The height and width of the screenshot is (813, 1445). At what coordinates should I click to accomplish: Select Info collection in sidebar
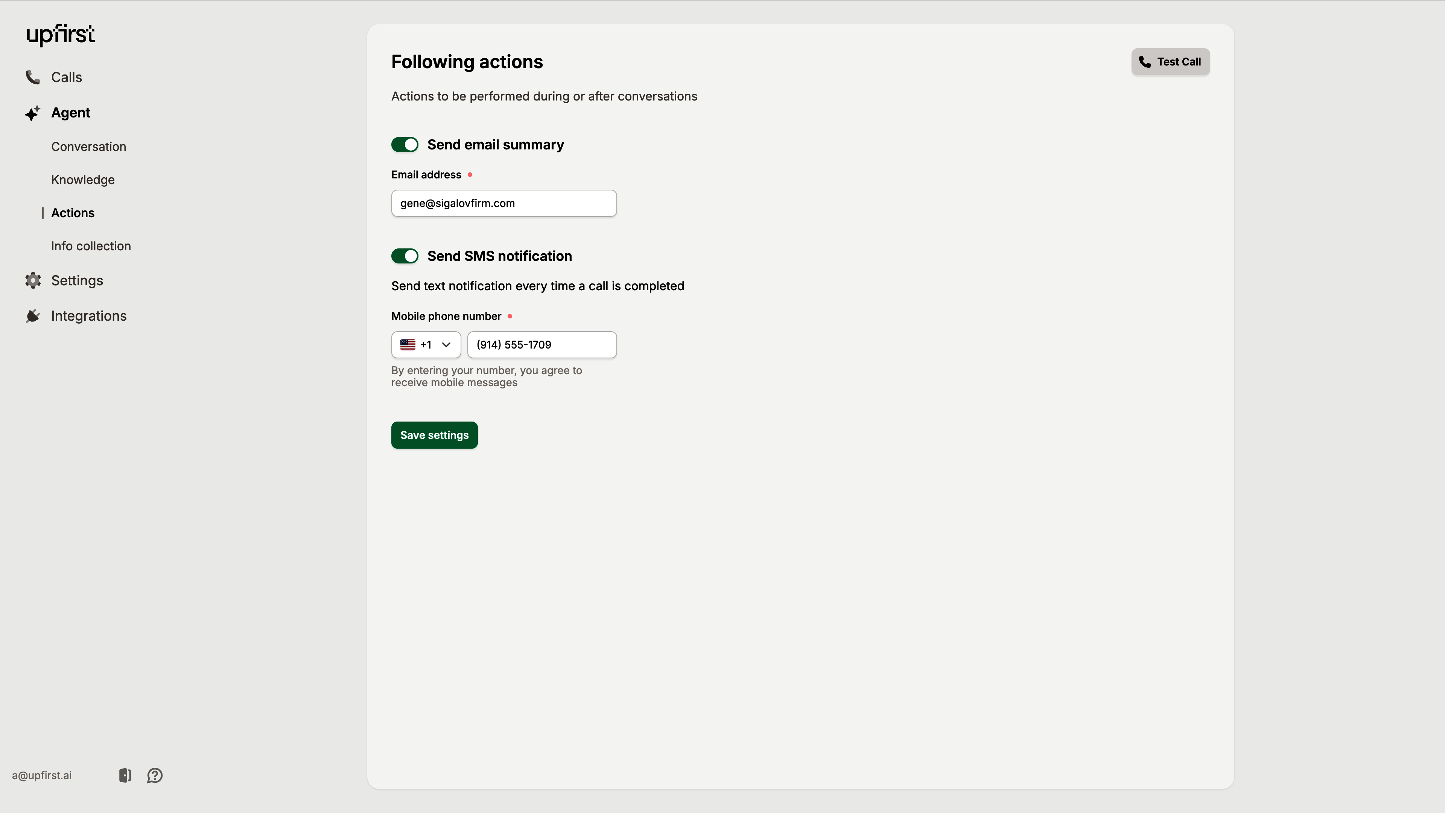click(91, 246)
